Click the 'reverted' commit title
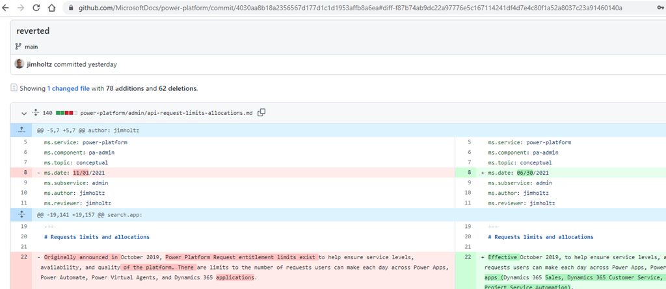The height and width of the screenshot is (289, 666). 33,31
